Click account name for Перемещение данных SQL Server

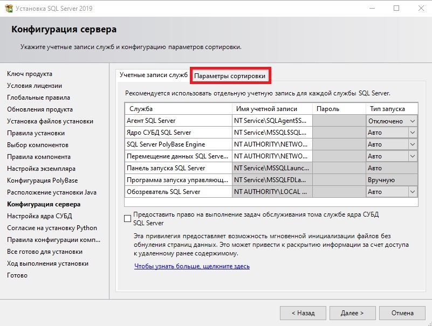pyautogui.click(x=272, y=156)
